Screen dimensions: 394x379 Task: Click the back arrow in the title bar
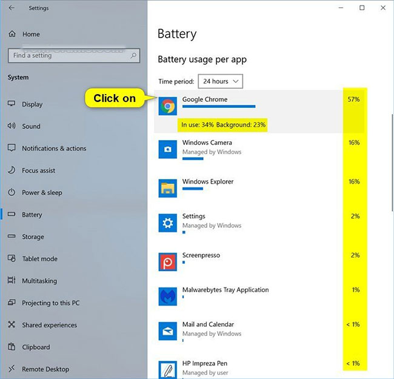tap(12, 8)
